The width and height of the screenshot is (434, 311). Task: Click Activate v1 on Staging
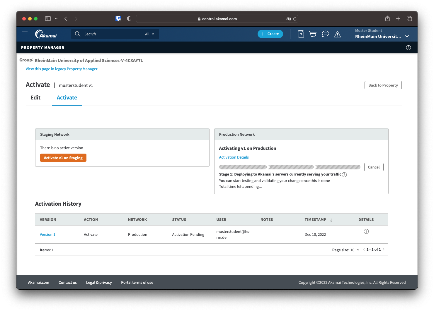[x=63, y=158]
